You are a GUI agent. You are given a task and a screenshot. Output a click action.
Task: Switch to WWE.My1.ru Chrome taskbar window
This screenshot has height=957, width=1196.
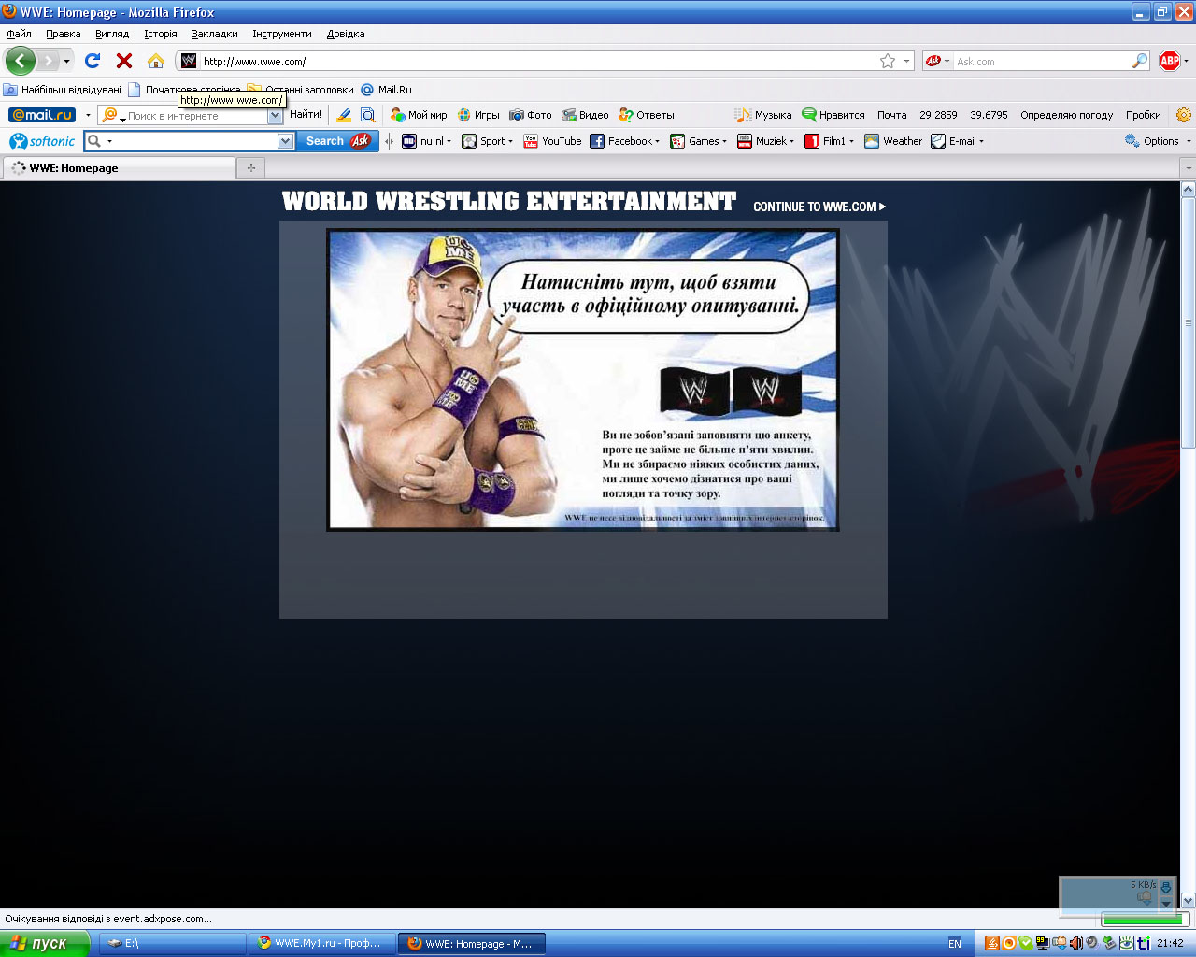(322, 944)
